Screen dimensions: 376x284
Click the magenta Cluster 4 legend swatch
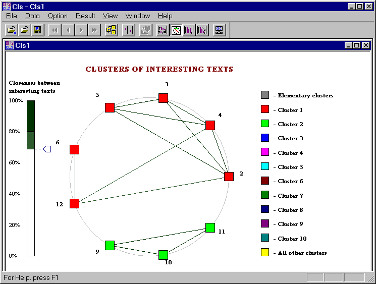tap(265, 152)
